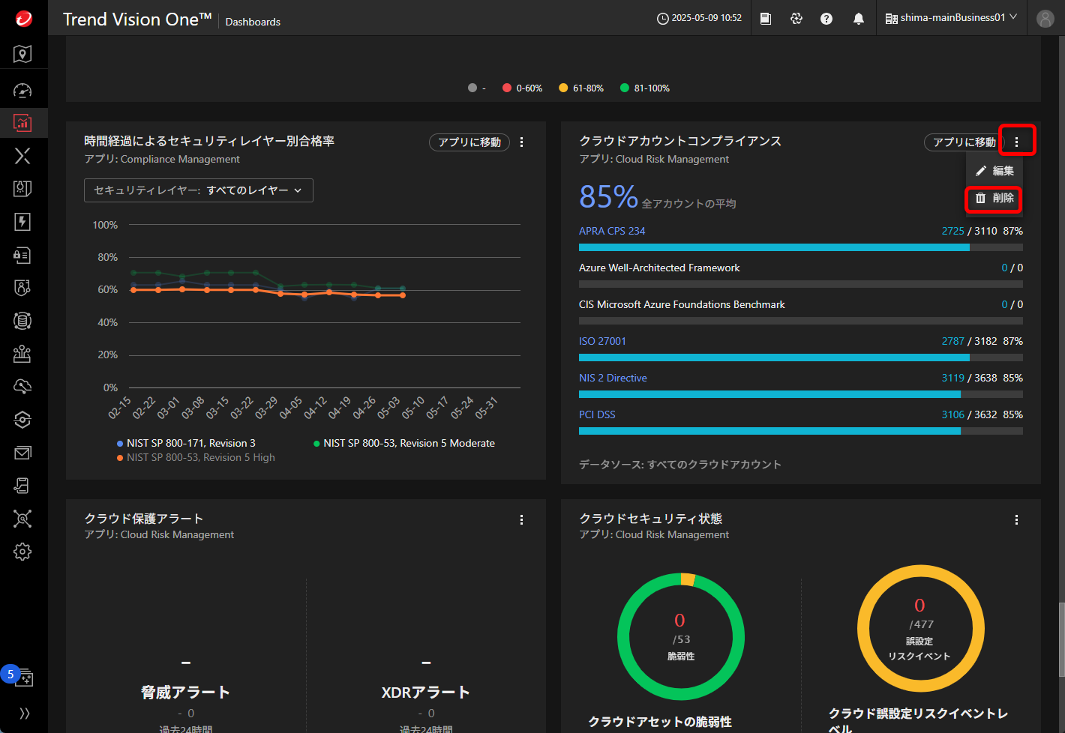Open the envelope email security sidebar icon

tap(22, 453)
